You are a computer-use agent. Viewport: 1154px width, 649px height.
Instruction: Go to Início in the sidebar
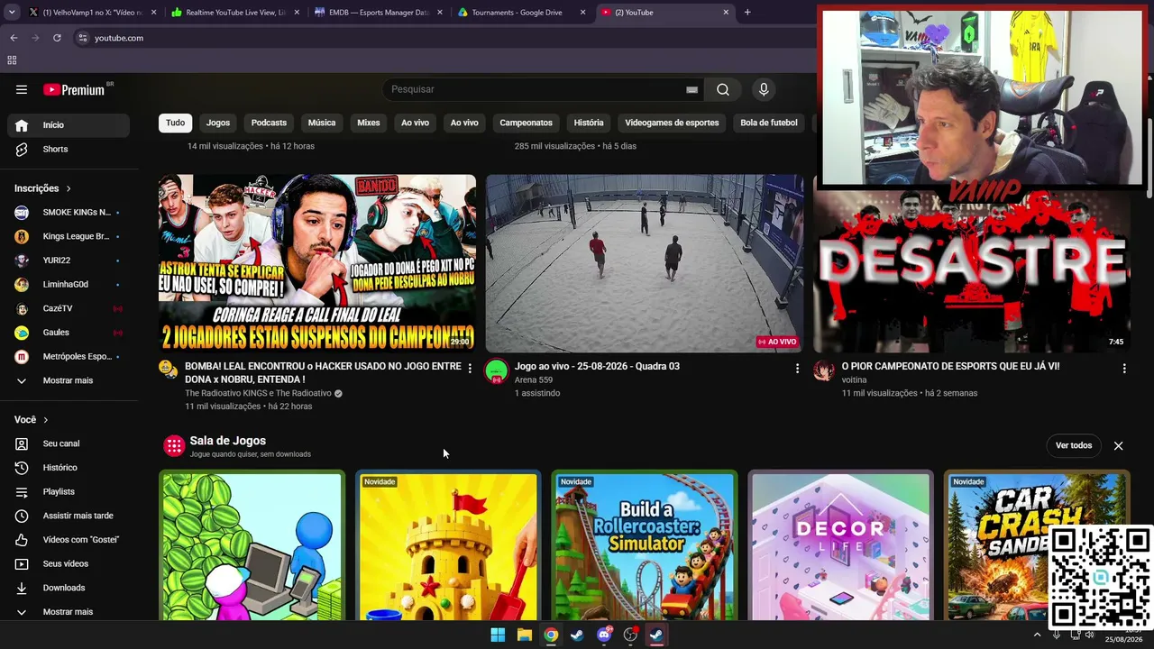[69, 125]
